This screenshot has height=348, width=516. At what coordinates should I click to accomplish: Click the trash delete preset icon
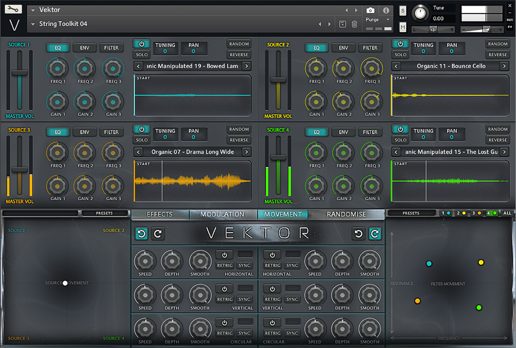click(354, 24)
